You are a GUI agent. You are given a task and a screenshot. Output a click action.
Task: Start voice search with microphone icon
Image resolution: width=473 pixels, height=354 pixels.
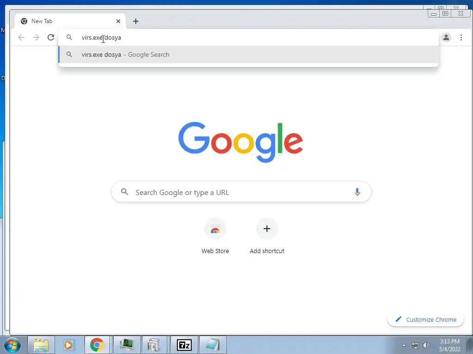[x=357, y=192]
